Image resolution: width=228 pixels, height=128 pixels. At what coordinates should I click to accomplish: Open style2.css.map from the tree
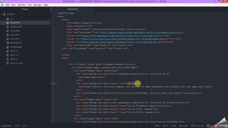16,63
